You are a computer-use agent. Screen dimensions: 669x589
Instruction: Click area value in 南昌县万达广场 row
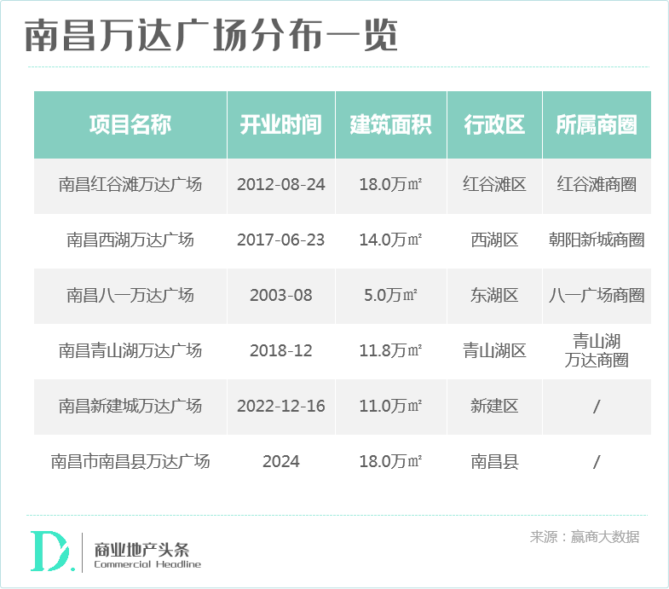click(x=390, y=461)
